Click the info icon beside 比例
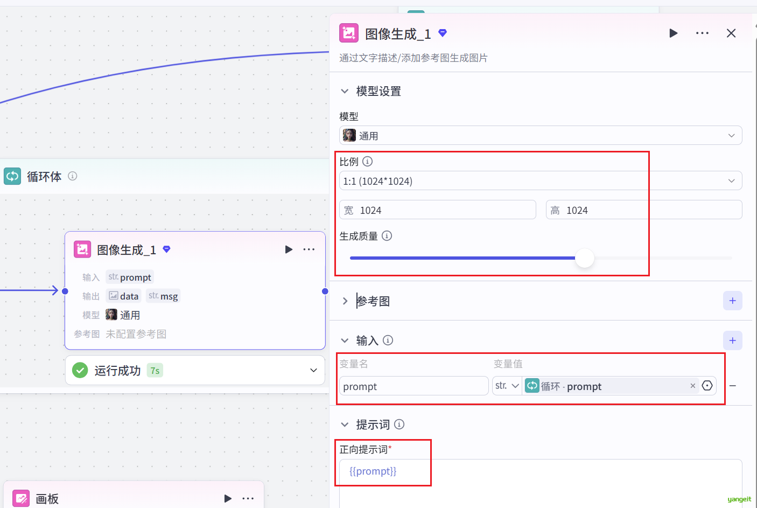The width and height of the screenshot is (757, 508). point(368,161)
